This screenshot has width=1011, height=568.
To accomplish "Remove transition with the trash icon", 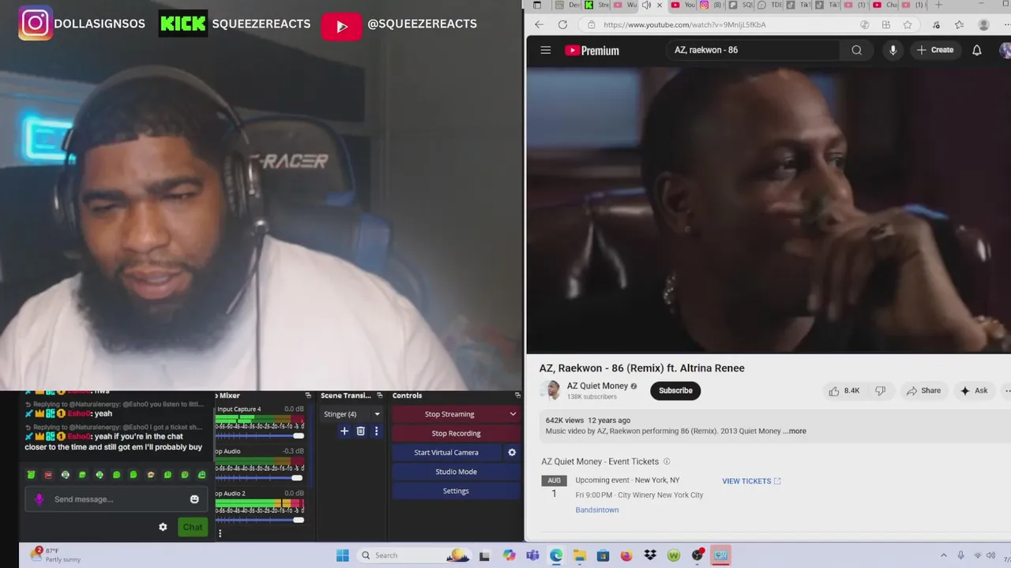I will pos(360,431).
